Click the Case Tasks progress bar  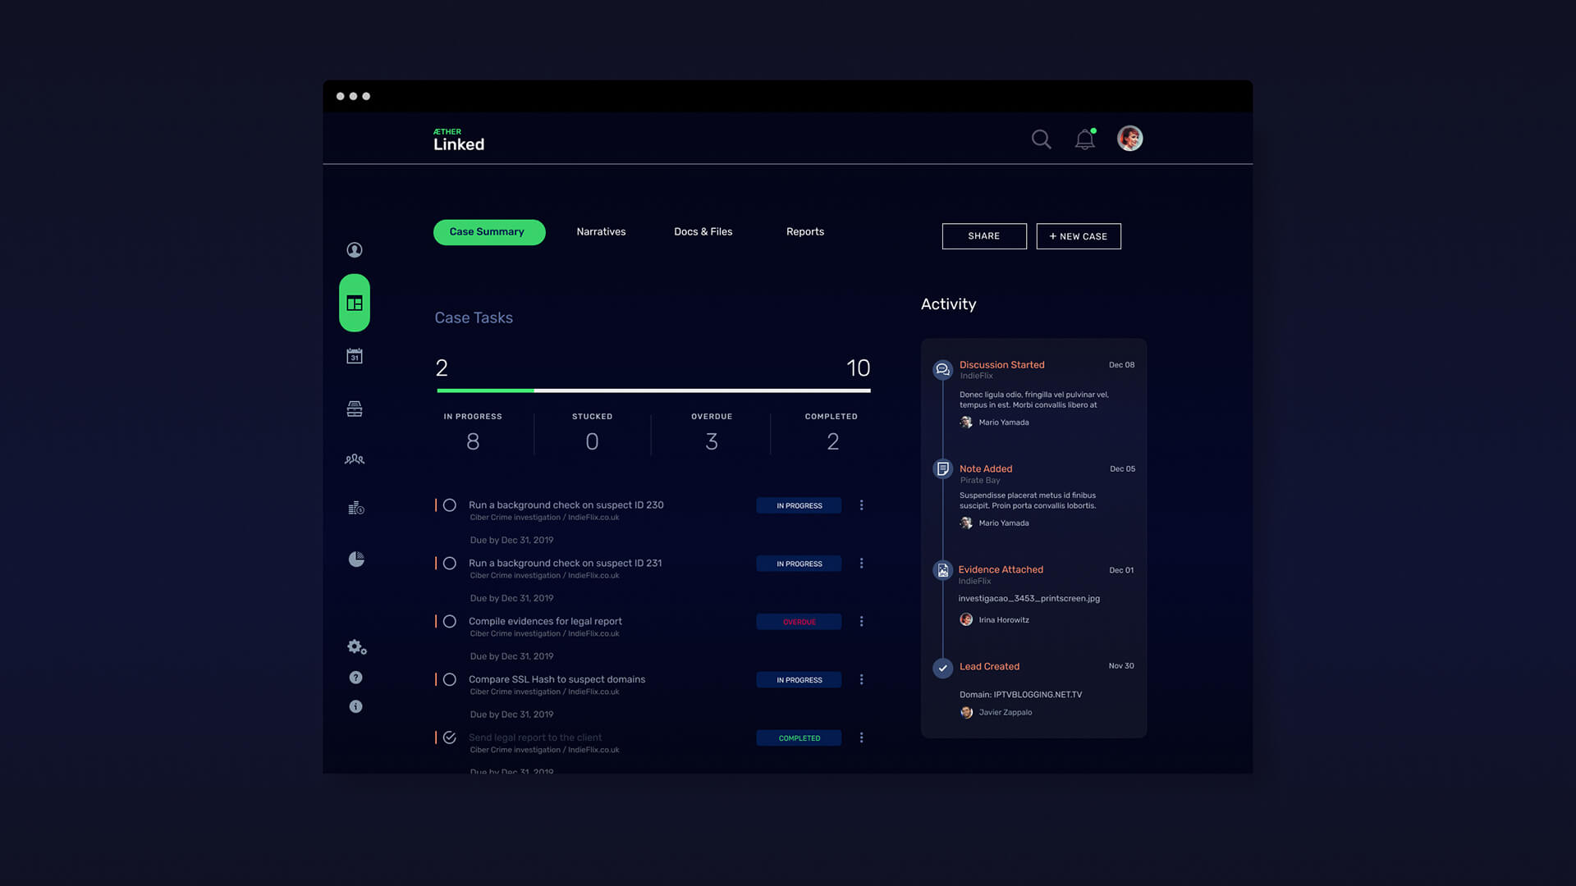pyautogui.click(x=653, y=390)
